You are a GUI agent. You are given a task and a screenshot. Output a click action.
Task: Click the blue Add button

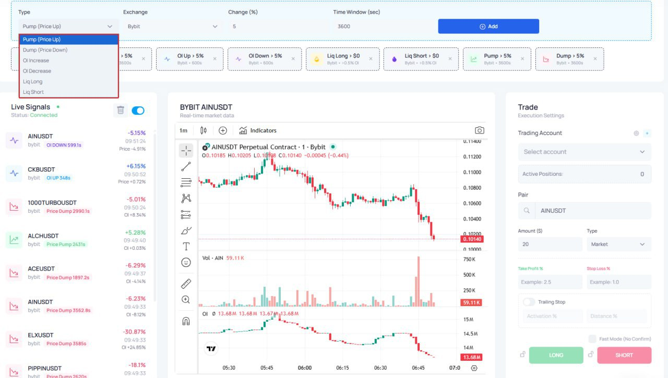point(488,26)
